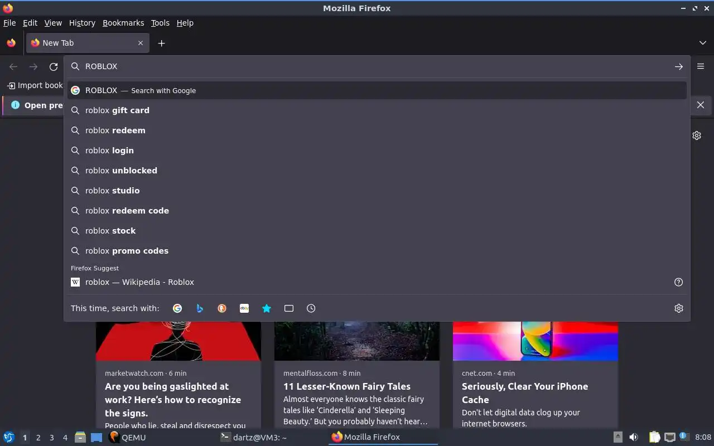
Task: Open gaslighted at work article
Action: [x=173, y=400]
